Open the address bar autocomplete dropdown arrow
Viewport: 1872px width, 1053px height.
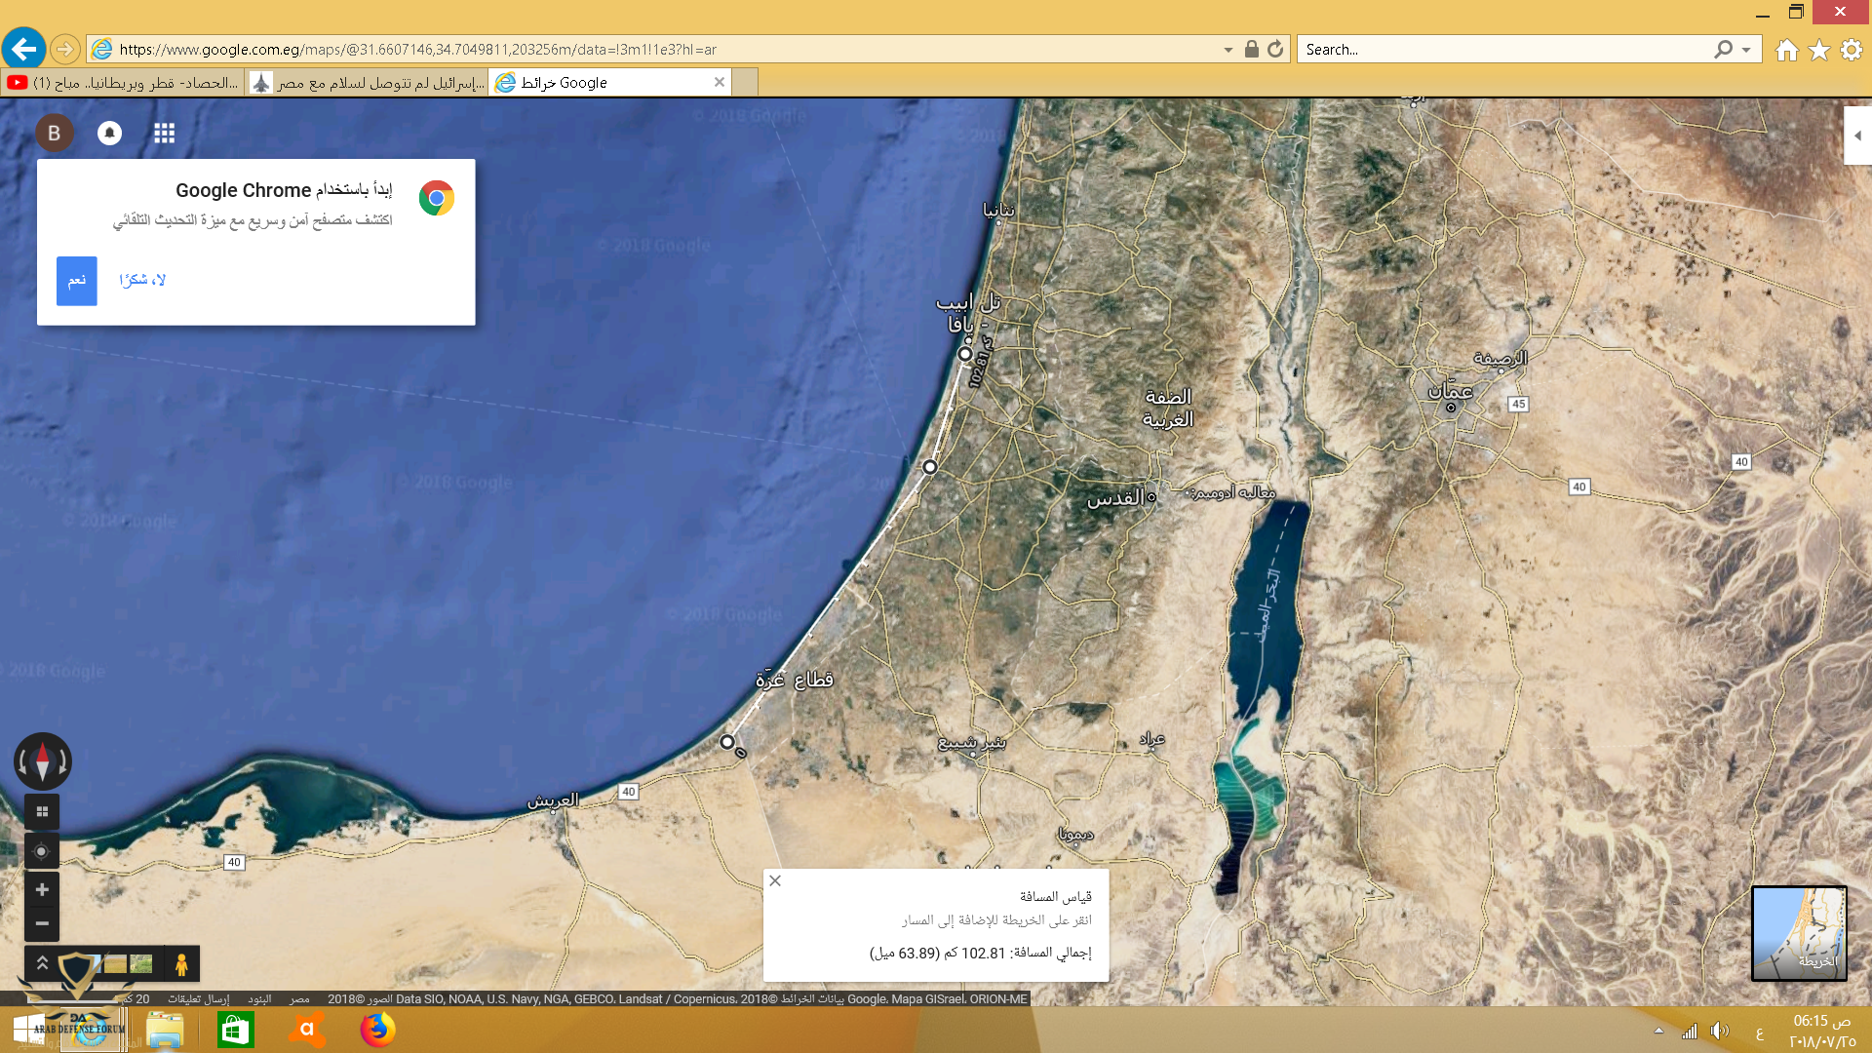pos(1228,50)
